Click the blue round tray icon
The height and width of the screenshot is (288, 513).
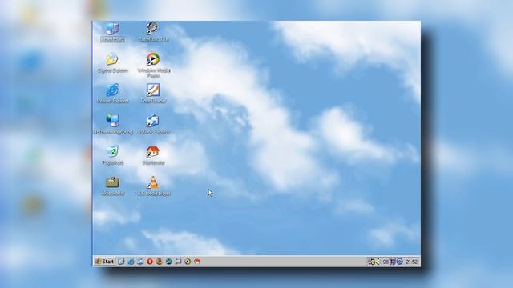click(399, 262)
